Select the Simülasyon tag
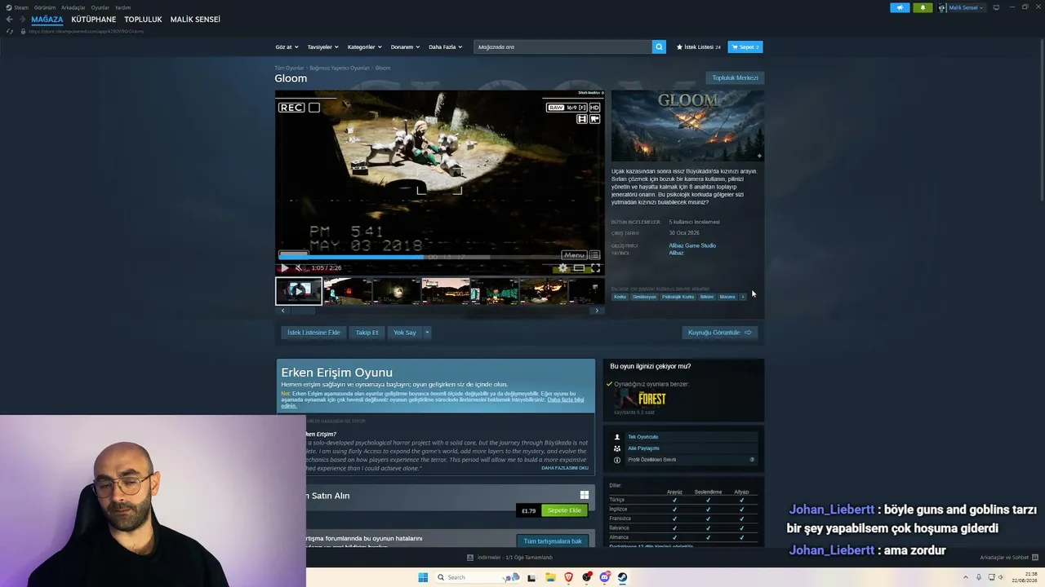 tap(644, 297)
